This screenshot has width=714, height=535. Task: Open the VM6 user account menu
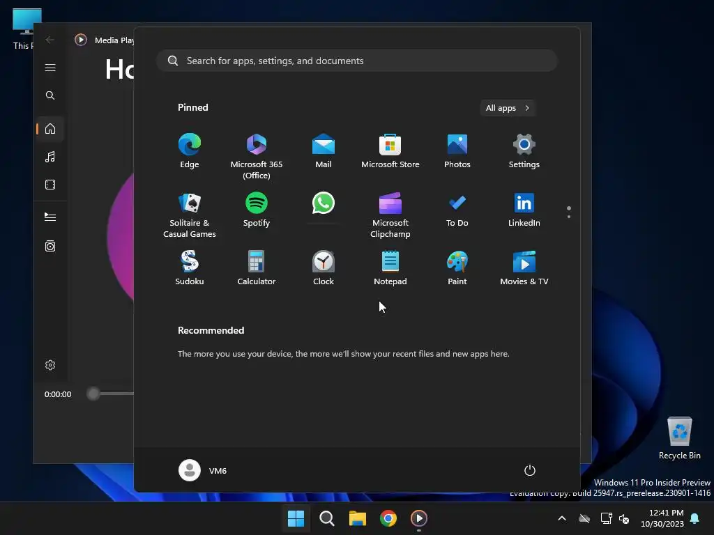(x=203, y=470)
